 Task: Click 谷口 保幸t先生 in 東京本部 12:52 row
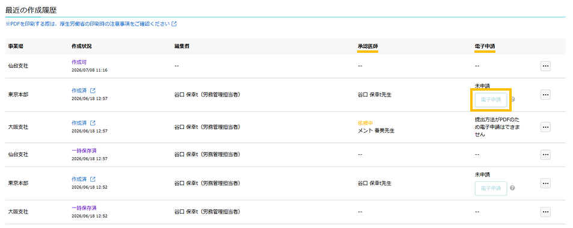pos(375,183)
